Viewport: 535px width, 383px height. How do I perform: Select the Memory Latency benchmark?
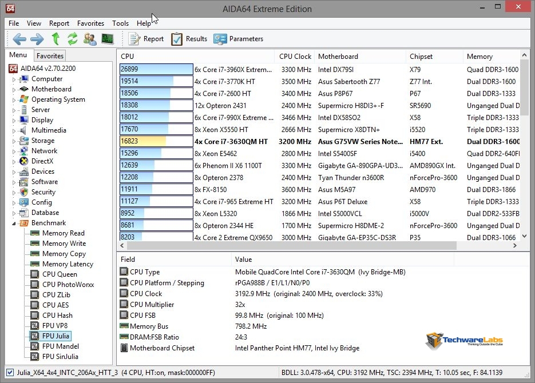tap(68, 264)
